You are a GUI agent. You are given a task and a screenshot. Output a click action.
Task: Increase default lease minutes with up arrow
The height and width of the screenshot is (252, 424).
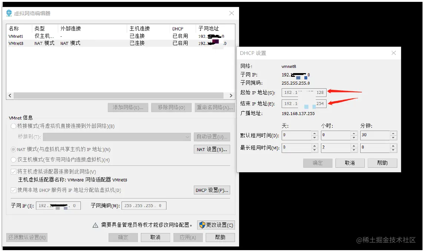(393, 134)
